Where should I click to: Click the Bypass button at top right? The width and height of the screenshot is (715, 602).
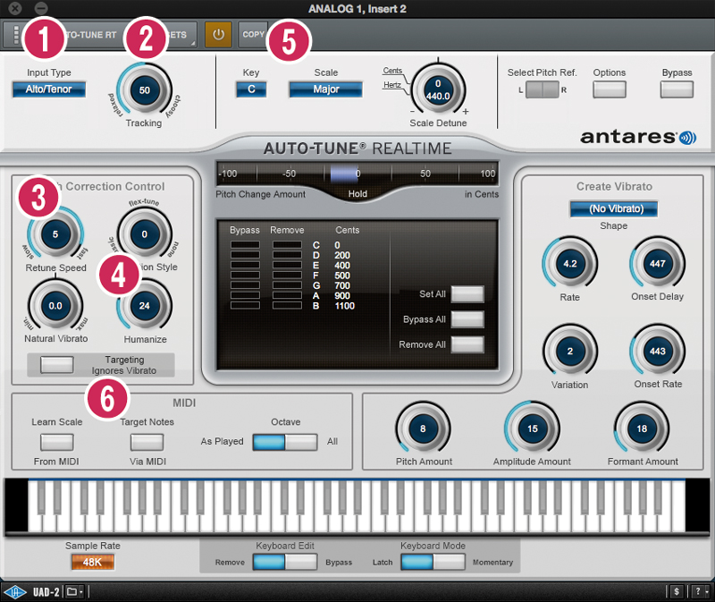(x=677, y=89)
